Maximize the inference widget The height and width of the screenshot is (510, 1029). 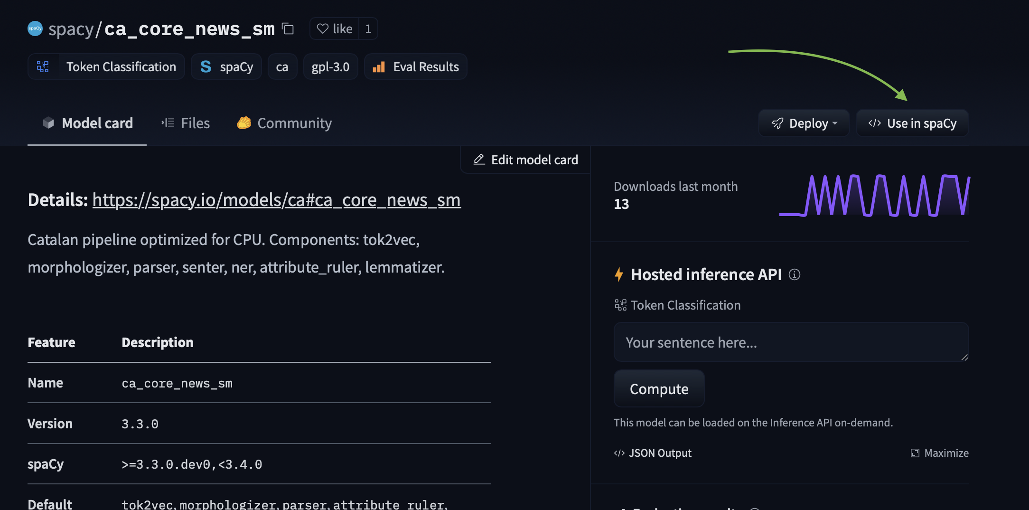pos(939,453)
